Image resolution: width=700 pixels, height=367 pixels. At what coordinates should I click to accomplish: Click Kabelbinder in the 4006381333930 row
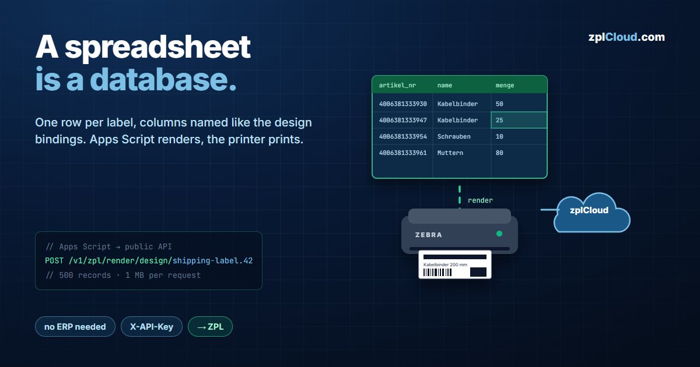tap(457, 104)
